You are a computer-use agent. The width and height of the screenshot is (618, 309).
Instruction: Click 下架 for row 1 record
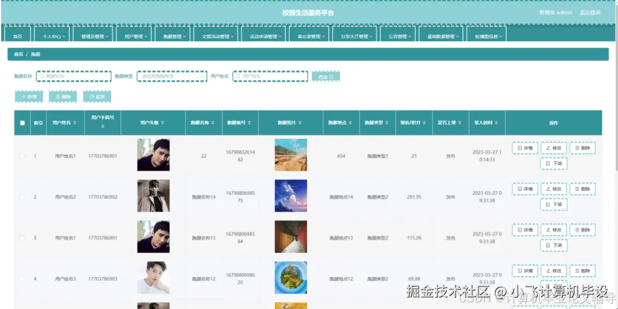pyautogui.click(x=554, y=163)
